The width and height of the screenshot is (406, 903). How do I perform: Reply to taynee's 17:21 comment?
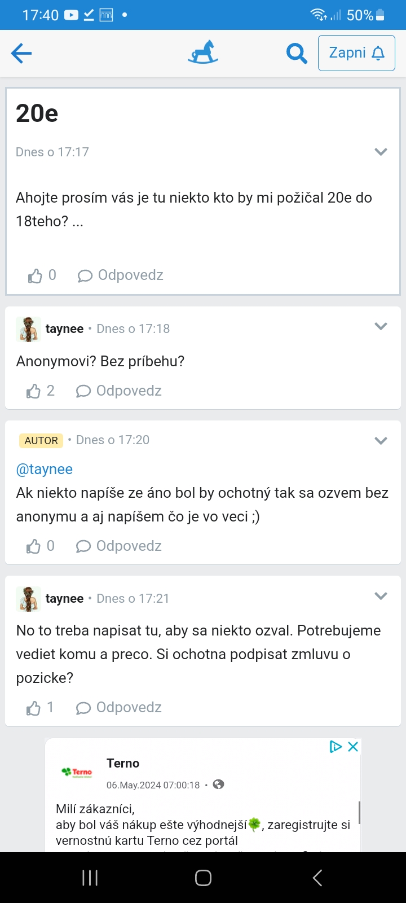(x=119, y=708)
